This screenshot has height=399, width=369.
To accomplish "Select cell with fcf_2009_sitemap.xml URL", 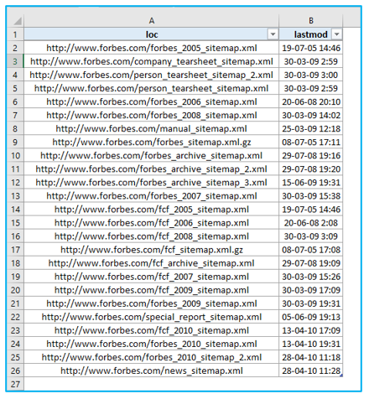I will (x=152, y=290).
